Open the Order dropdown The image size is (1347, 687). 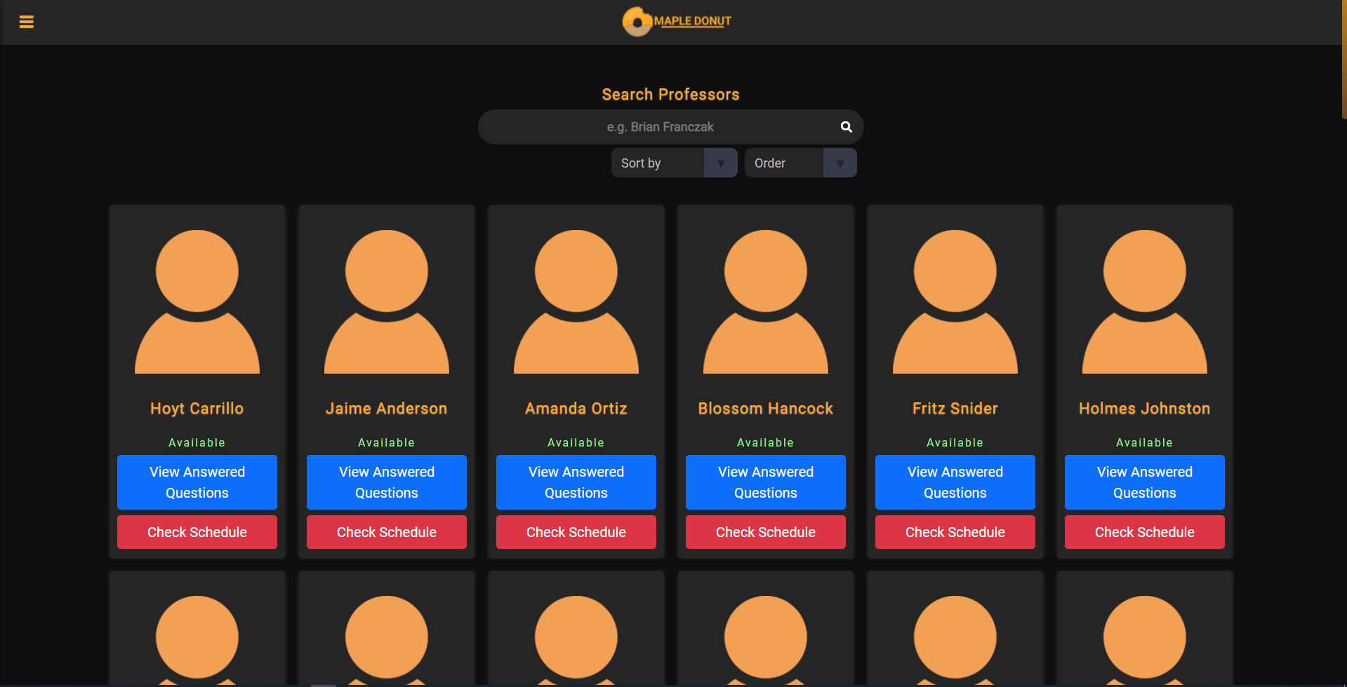800,163
